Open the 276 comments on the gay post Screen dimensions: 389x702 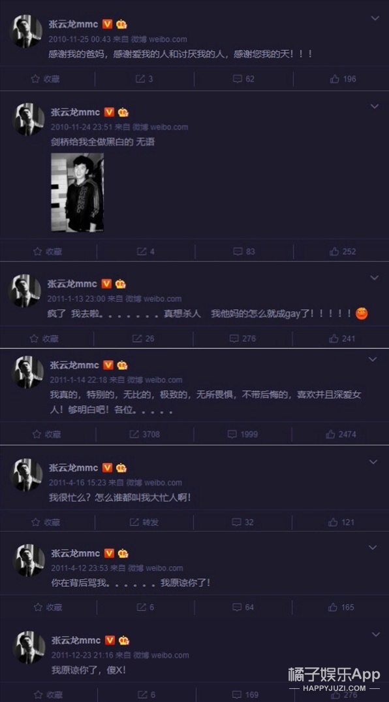pyautogui.click(x=243, y=339)
